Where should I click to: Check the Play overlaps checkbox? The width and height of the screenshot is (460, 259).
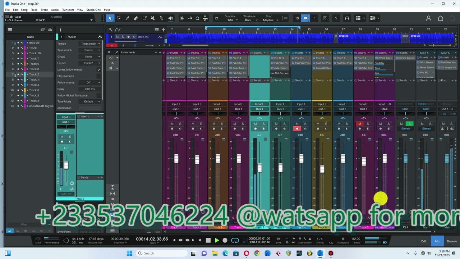coord(99,76)
